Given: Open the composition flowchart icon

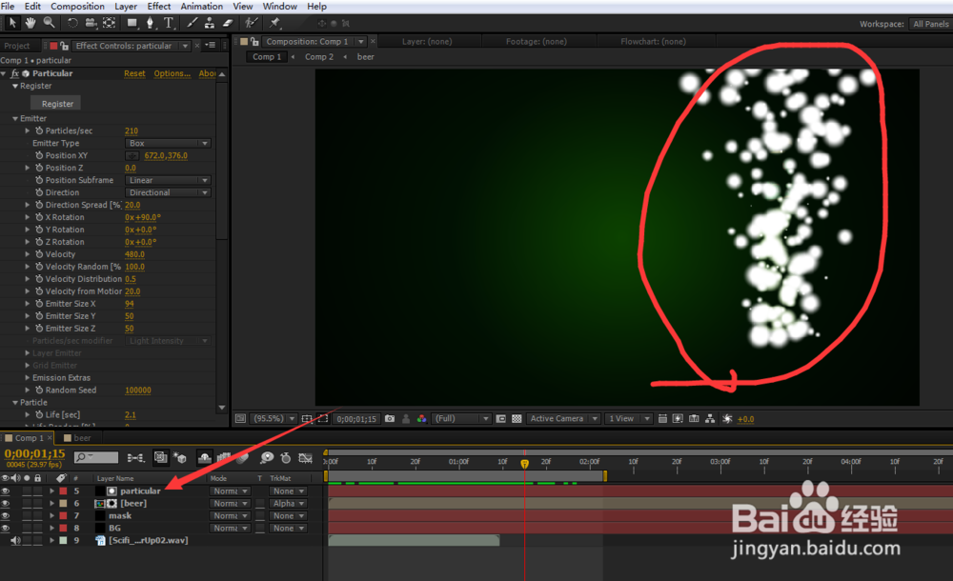Looking at the screenshot, I should click(x=710, y=419).
